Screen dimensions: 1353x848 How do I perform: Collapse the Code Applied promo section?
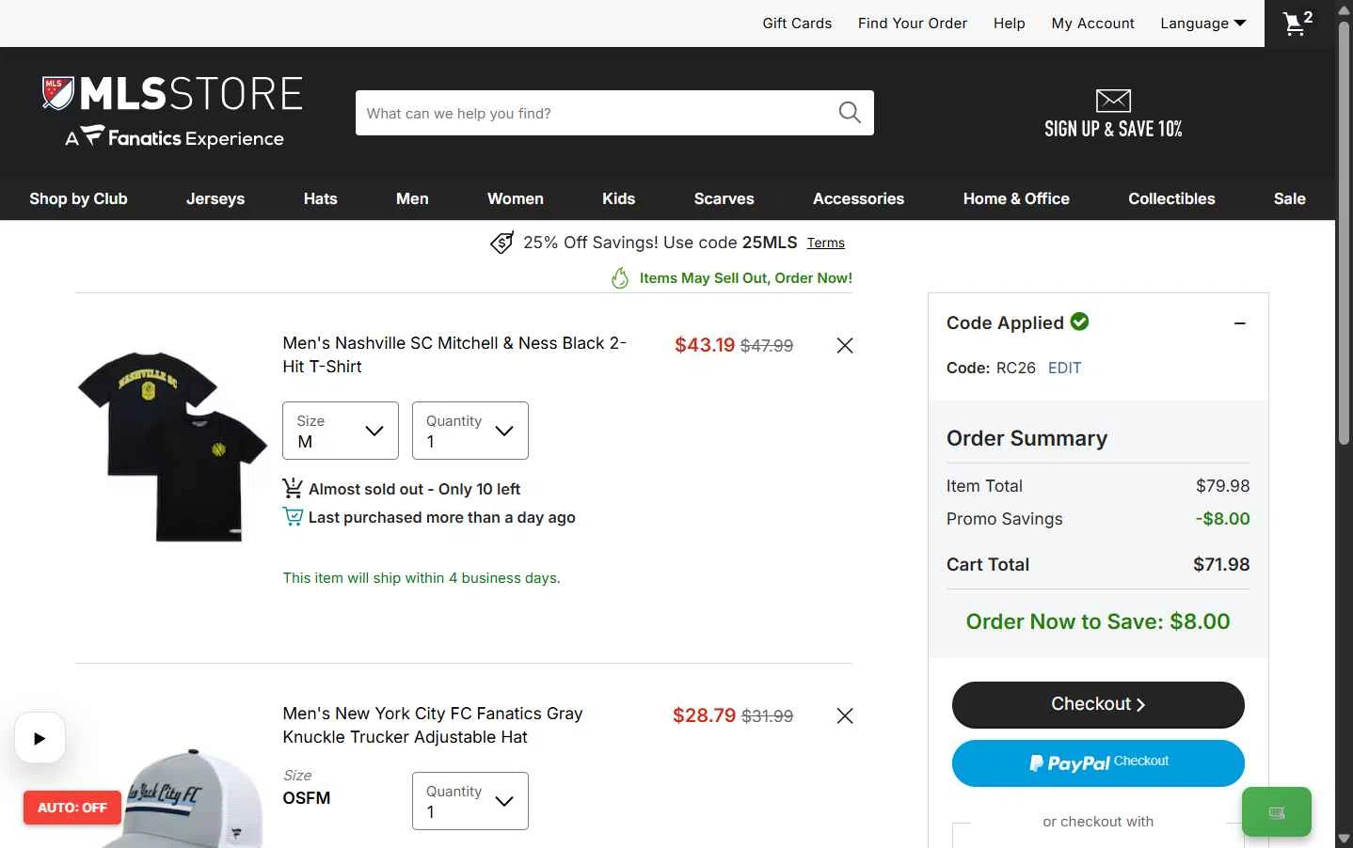[x=1240, y=323]
